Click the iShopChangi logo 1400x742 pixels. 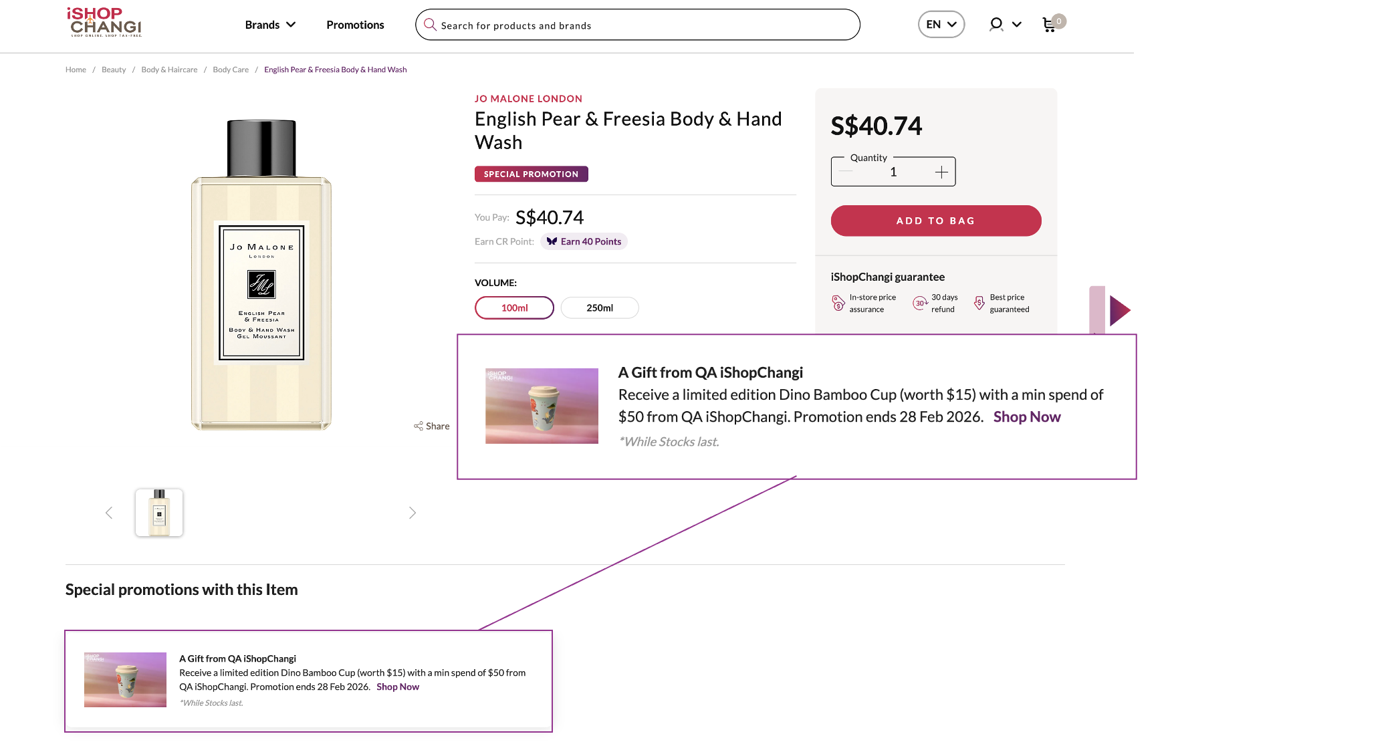coord(104,22)
